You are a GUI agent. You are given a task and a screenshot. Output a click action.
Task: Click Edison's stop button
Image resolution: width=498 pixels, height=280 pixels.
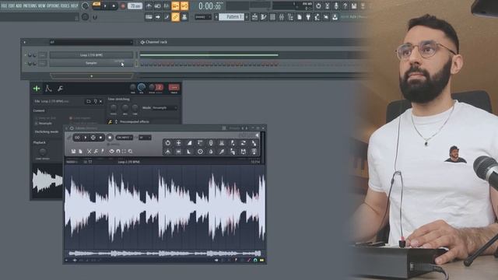point(100,138)
